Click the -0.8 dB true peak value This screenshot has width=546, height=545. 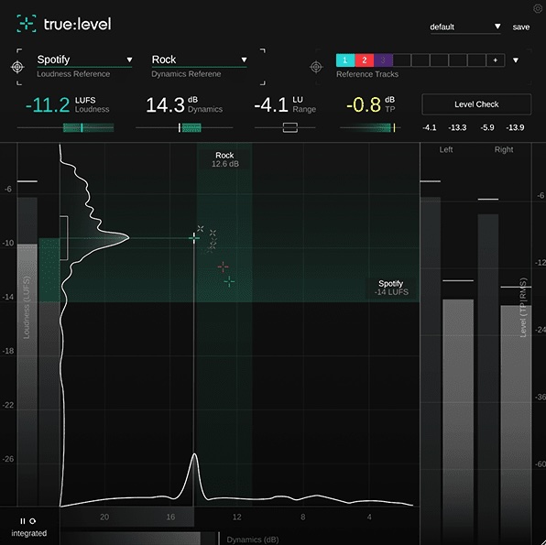click(x=364, y=104)
